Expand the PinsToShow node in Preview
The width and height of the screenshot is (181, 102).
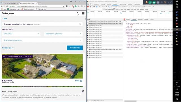click(x=125, y=29)
